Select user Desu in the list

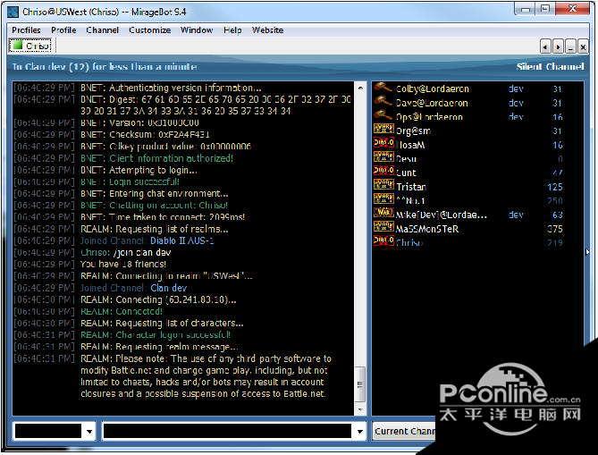(406, 159)
